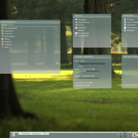
Task: Open Media in the Places panel
Action: pos(79,30)
